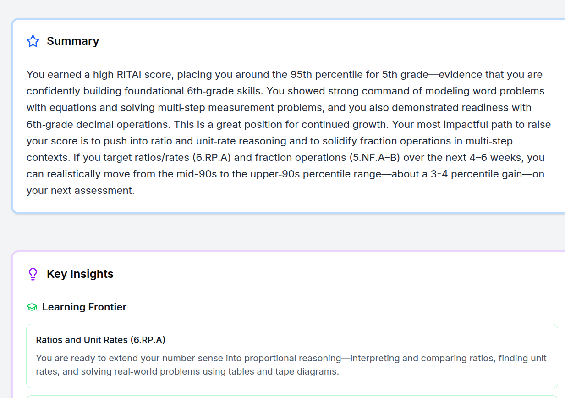This screenshot has width=565, height=398.
Task: Click the star icon beside Summary
Action: [x=33, y=41]
